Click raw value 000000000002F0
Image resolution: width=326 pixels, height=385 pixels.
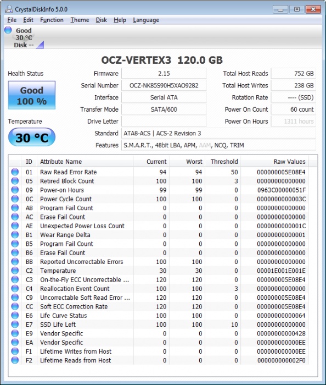pos(282,360)
